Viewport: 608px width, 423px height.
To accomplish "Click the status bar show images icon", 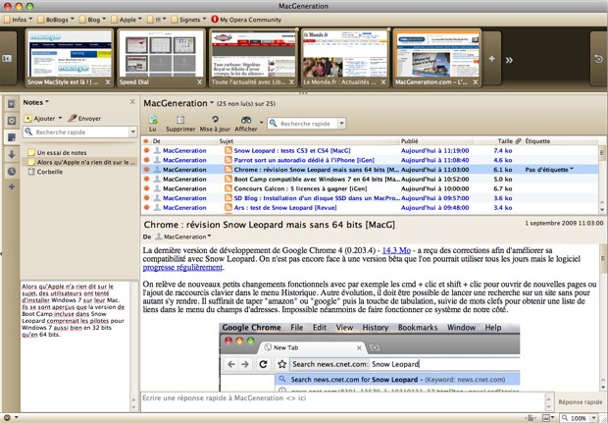I will tap(546, 418).
